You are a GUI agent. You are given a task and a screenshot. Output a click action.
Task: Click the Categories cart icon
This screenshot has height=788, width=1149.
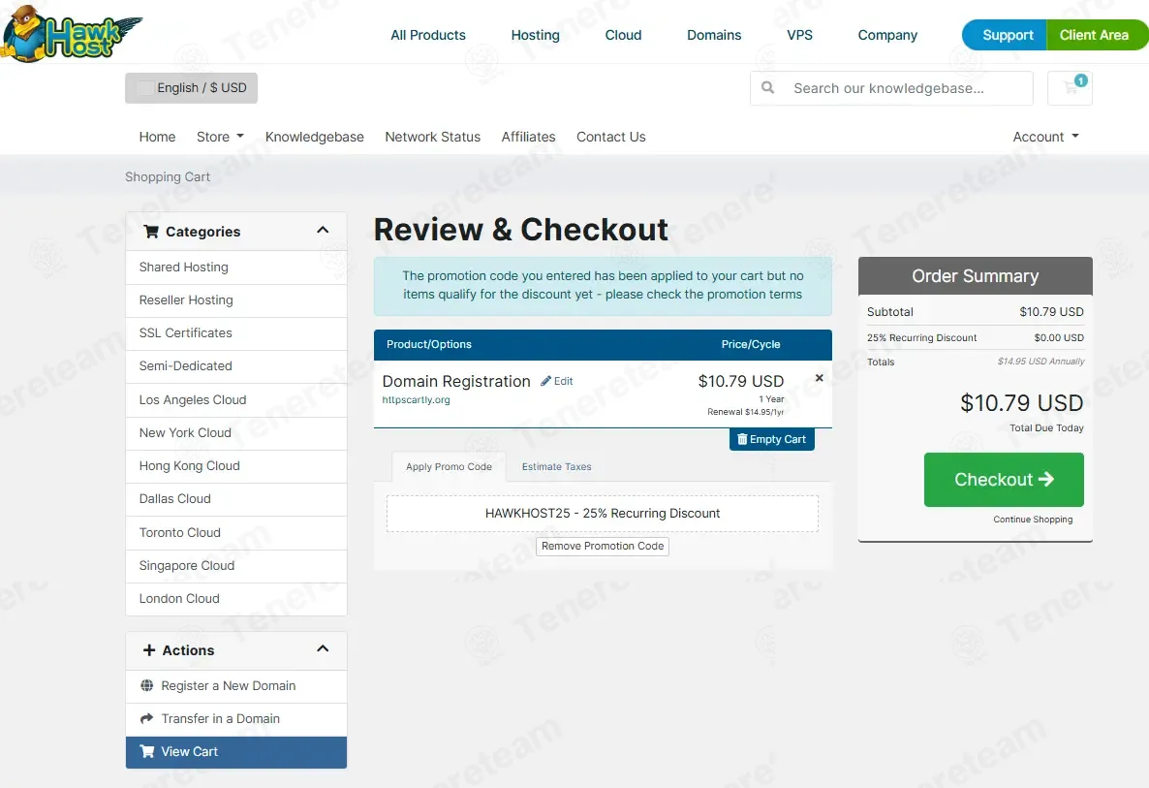(x=151, y=232)
